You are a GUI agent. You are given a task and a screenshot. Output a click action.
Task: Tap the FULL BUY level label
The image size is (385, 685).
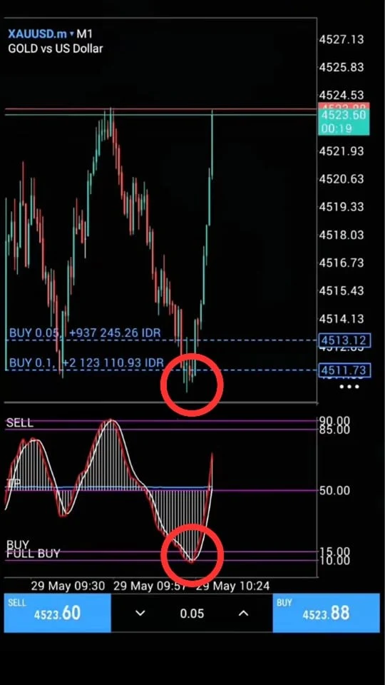(34, 554)
